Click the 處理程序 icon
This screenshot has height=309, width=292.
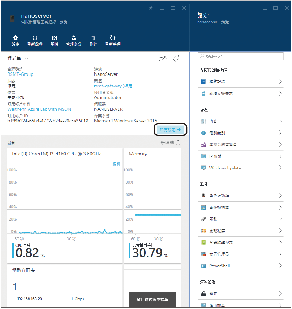(x=204, y=231)
